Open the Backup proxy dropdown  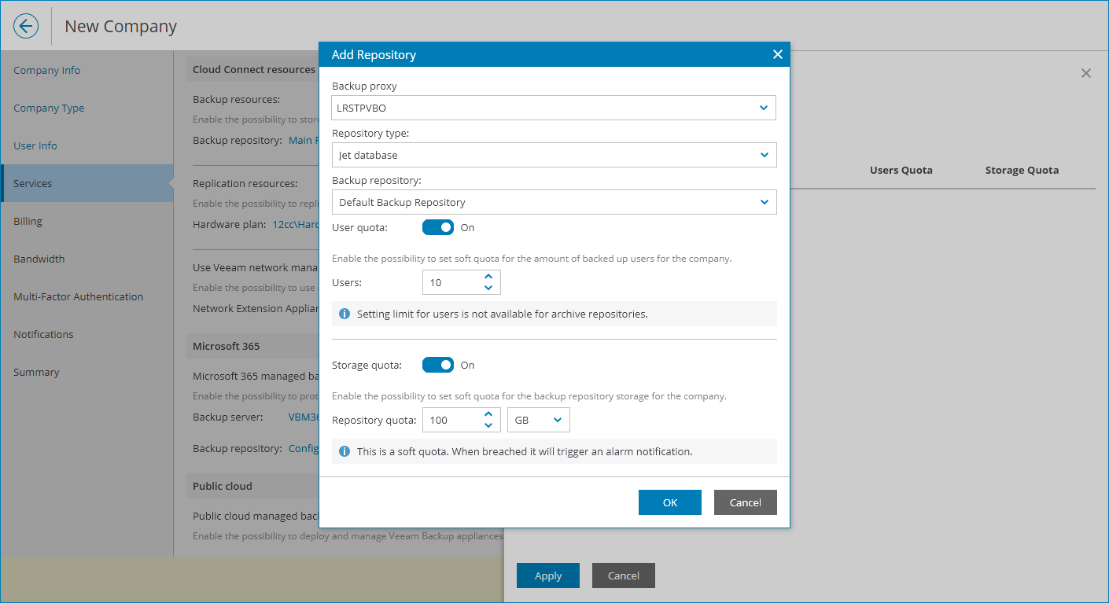554,108
